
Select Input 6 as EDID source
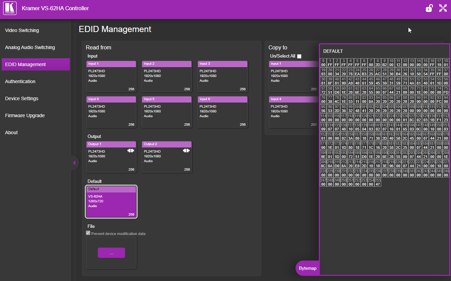tap(223, 112)
